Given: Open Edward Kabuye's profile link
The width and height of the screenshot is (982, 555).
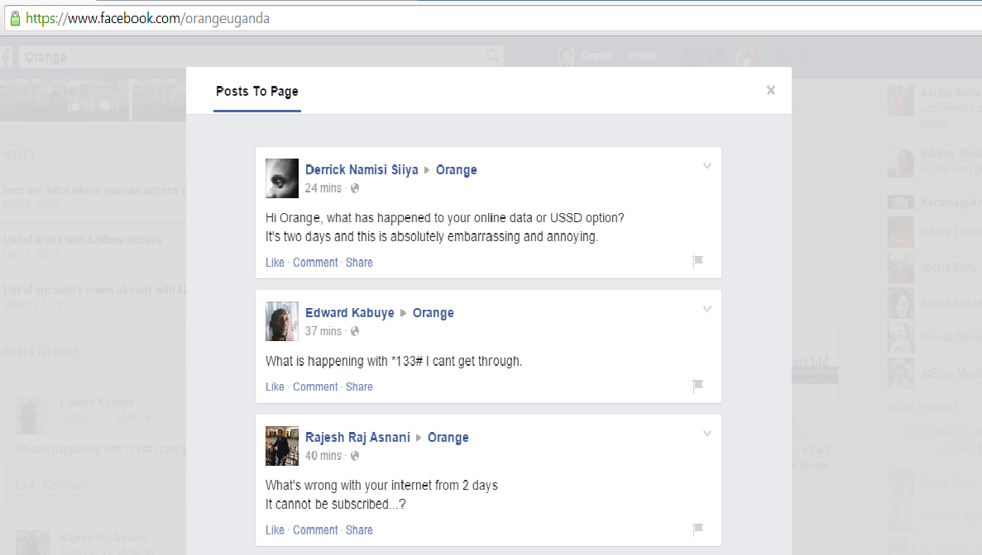Looking at the screenshot, I should coord(349,313).
